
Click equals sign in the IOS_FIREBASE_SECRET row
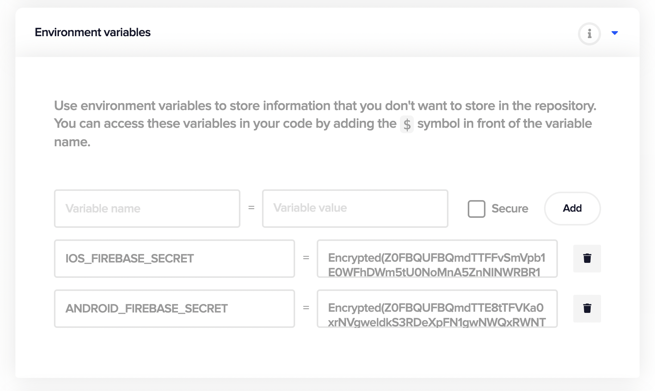306,258
